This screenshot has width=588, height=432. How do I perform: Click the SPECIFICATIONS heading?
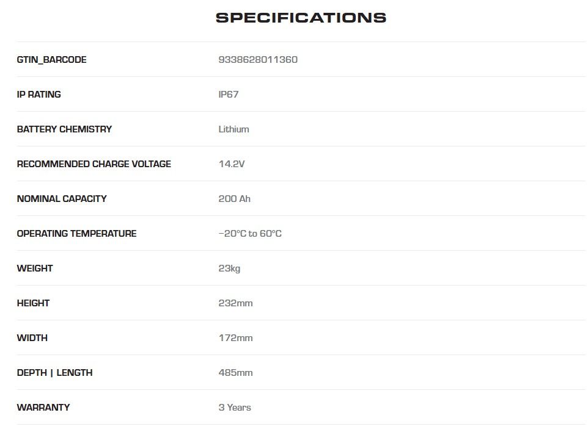point(301,18)
